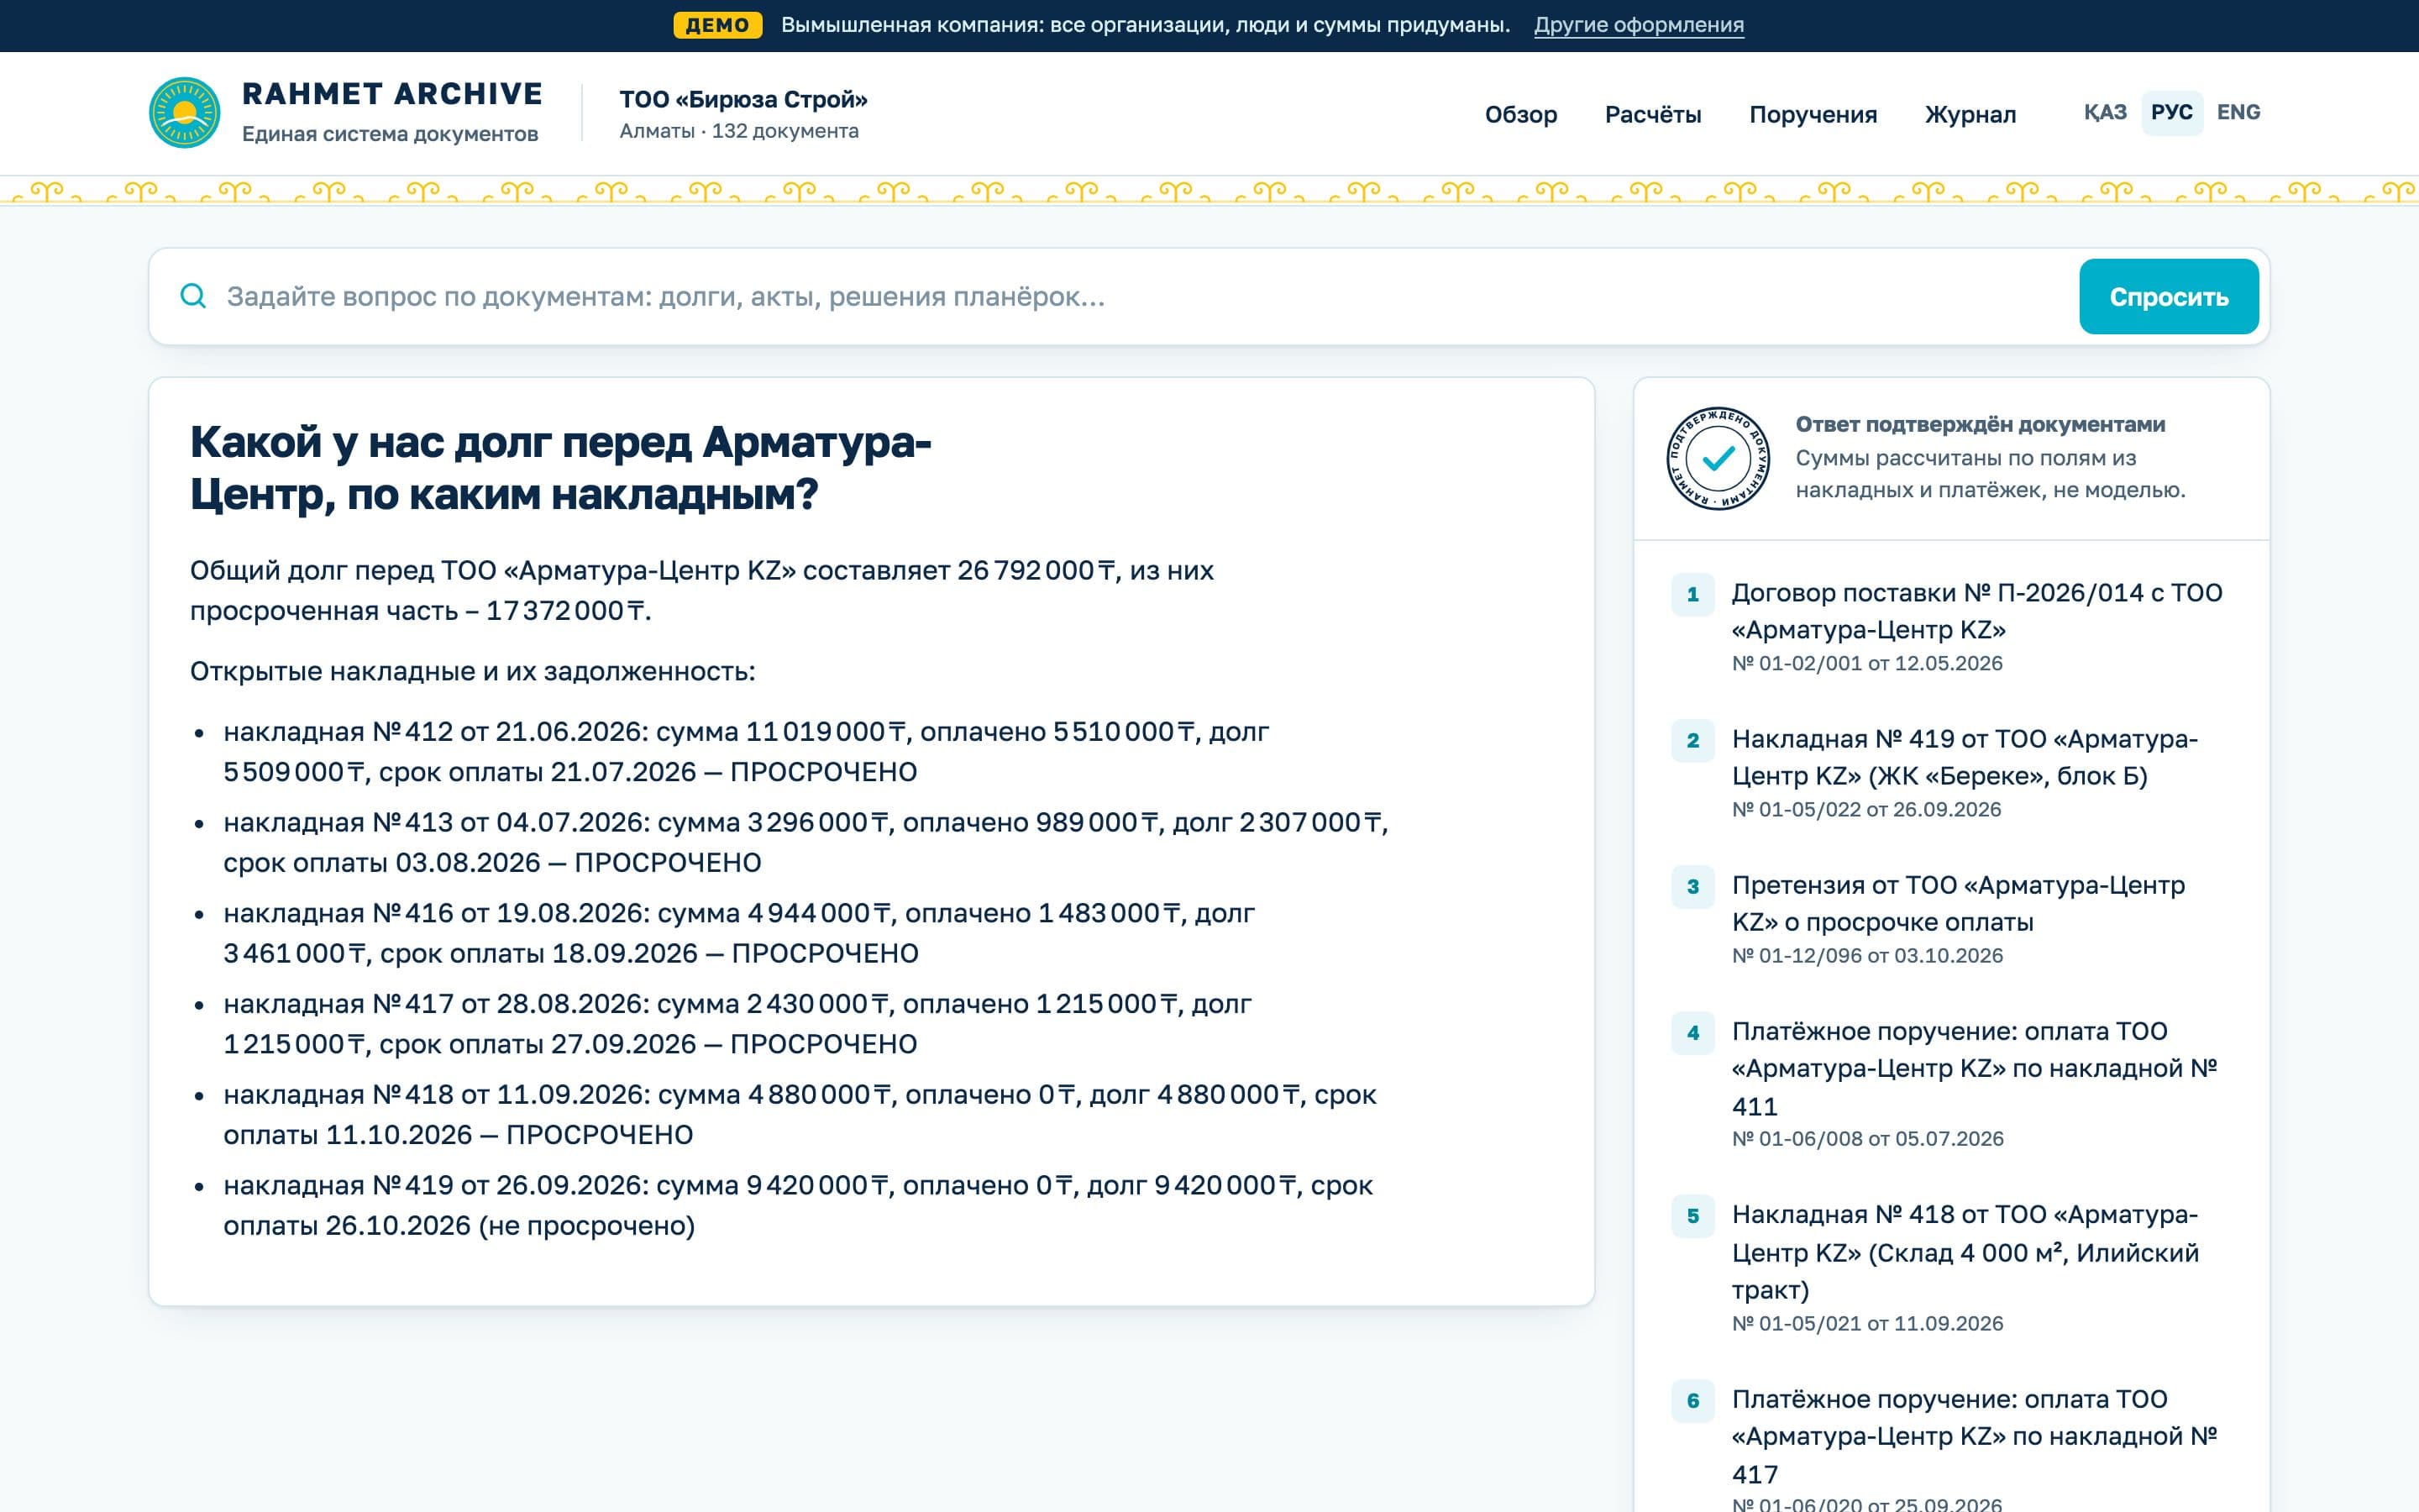Click source number badge 1

[1693, 594]
